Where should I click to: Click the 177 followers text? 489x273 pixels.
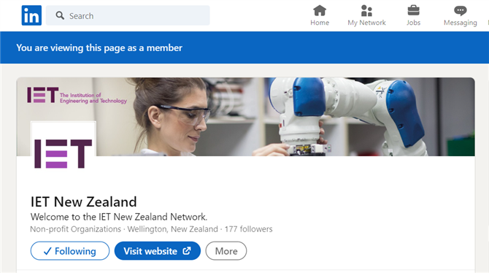click(249, 229)
